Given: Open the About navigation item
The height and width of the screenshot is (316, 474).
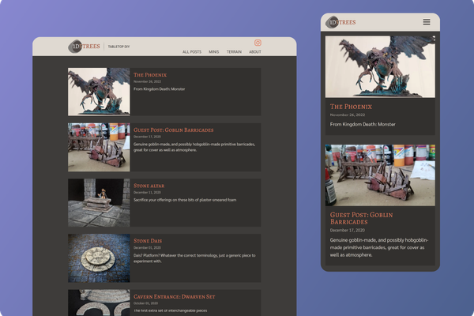Looking at the screenshot, I should (255, 51).
